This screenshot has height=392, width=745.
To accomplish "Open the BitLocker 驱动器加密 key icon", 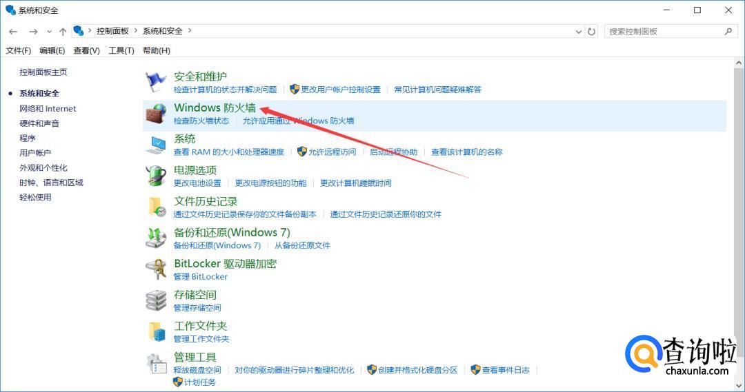I will 155,269.
